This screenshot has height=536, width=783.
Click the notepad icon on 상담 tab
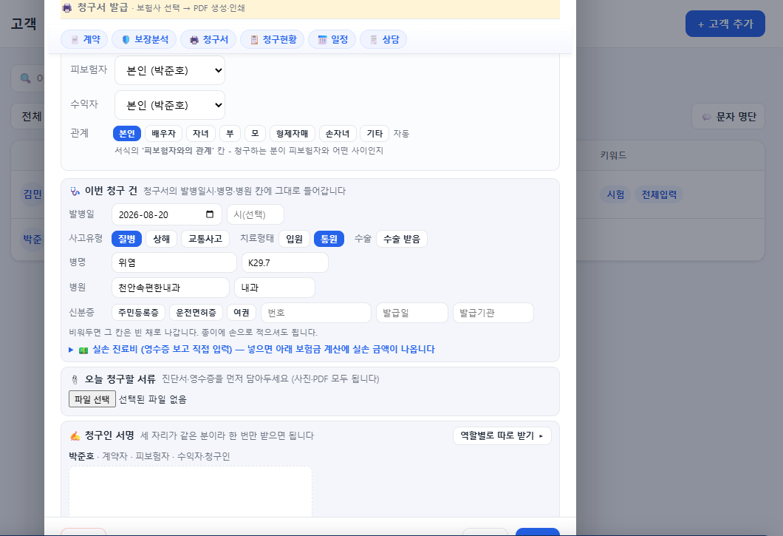pyautogui.click(x=374, y=40)
